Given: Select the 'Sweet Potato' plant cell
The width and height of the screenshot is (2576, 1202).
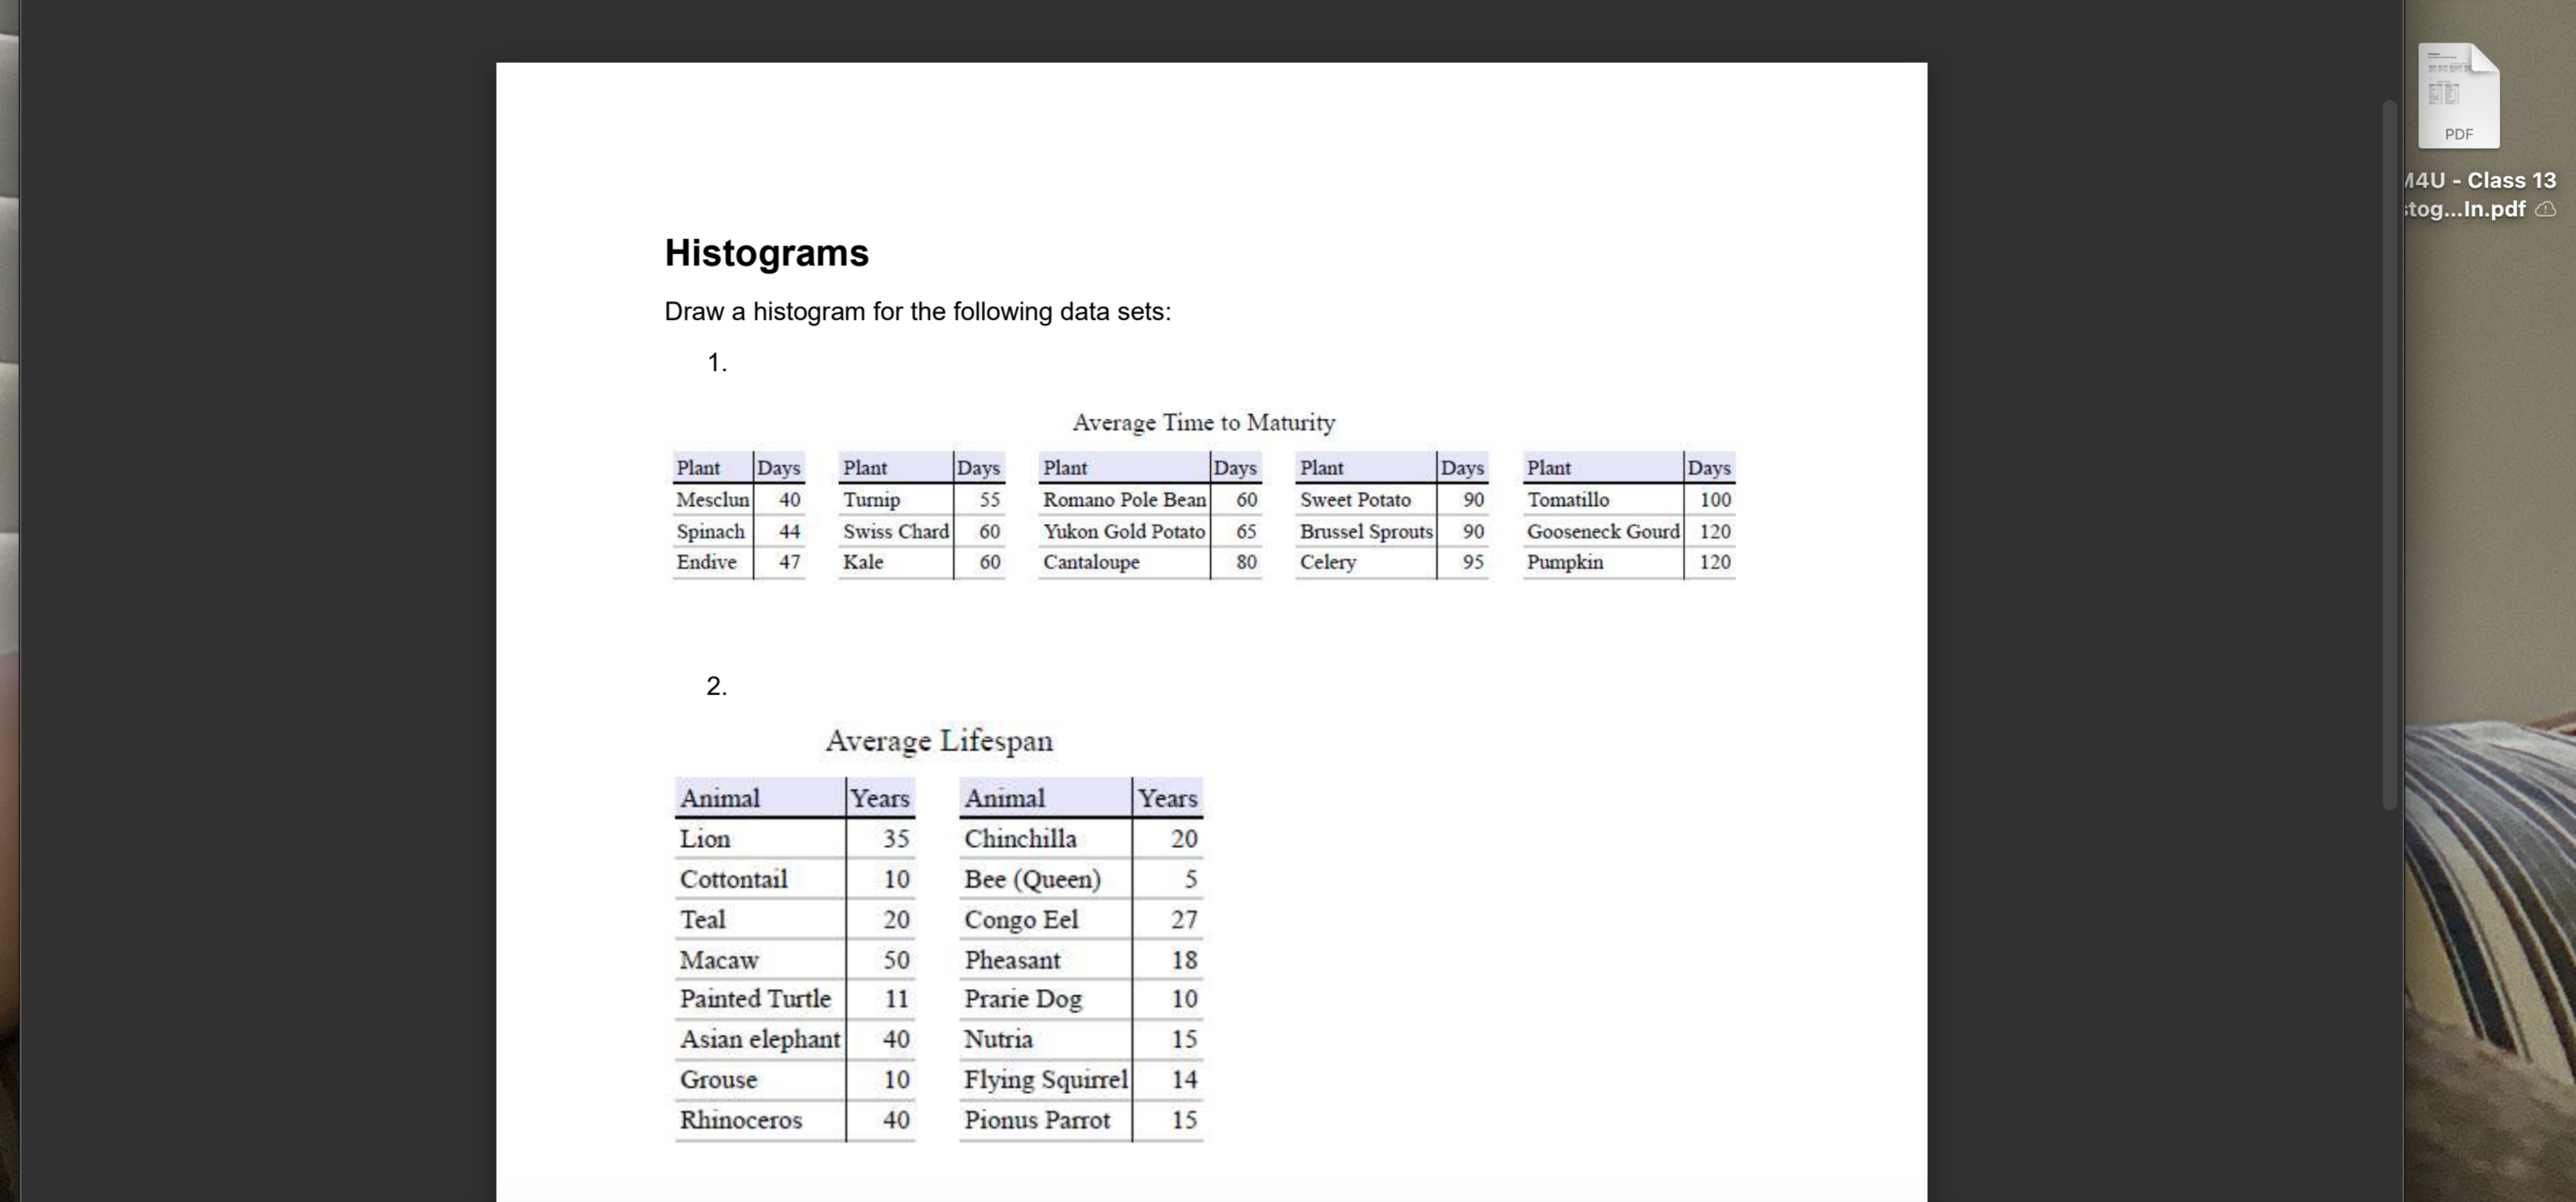Looking at the screenshot, I should point(1366,499).
